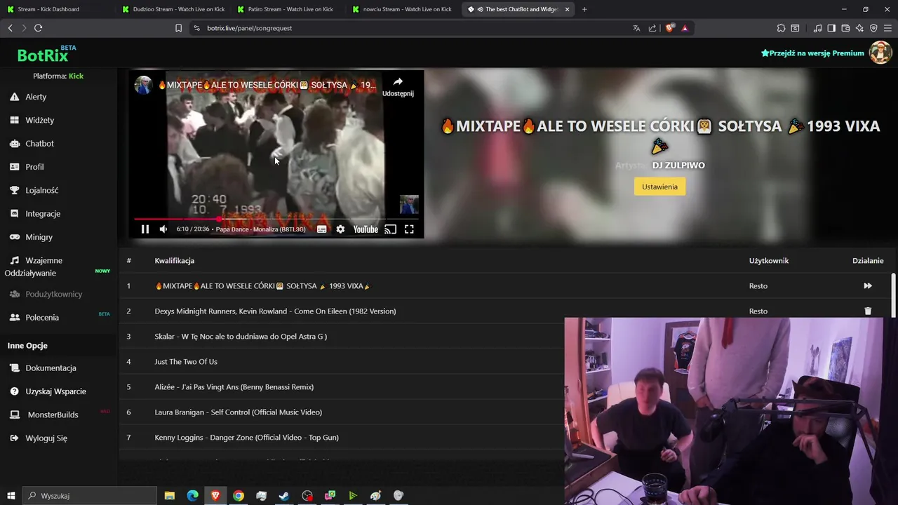
Task: Click the botrix.live address bar
Action: (414, 28)
